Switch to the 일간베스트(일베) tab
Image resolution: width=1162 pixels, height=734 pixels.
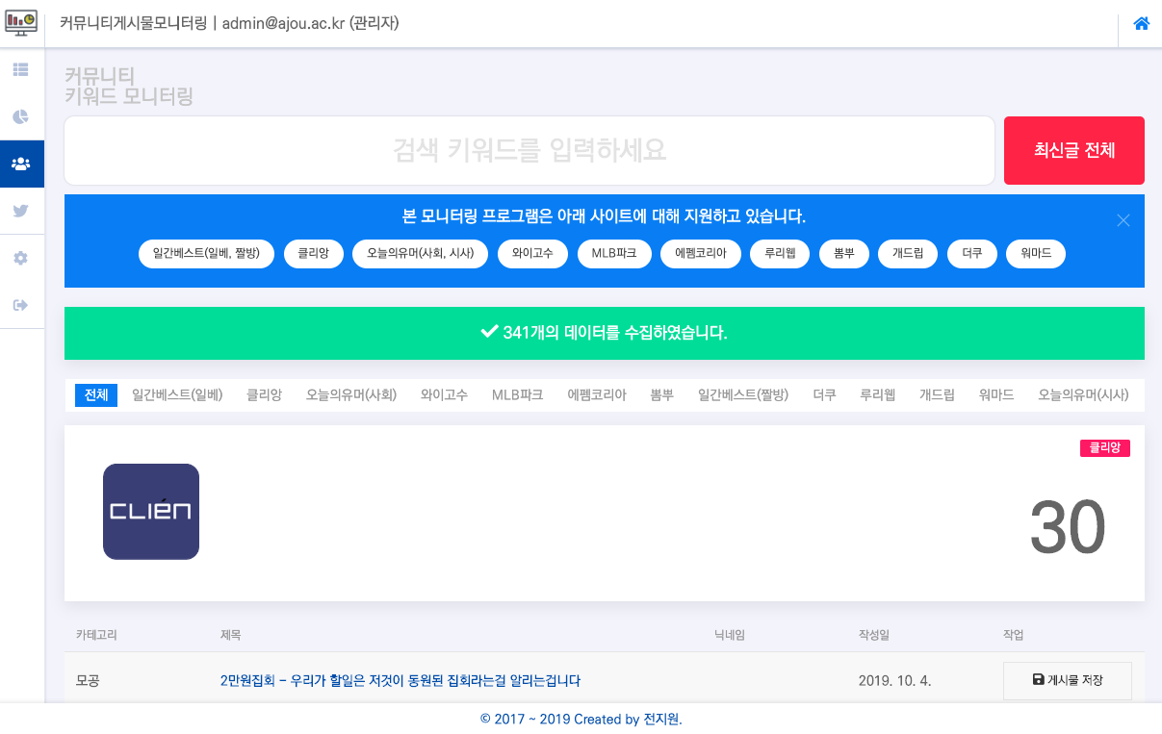(177, 394)
